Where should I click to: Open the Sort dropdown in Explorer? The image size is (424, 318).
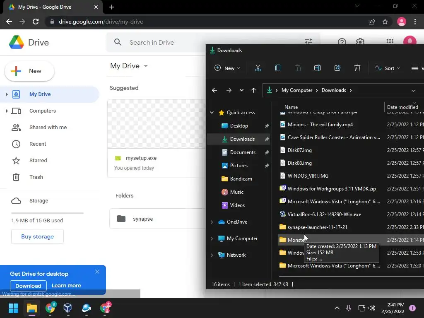coord(387,68)
